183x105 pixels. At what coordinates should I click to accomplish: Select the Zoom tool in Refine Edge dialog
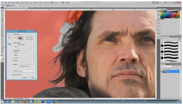(9, 35)
